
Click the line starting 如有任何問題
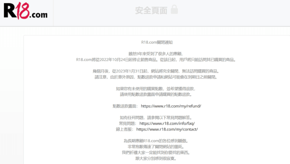click(156, 118)
